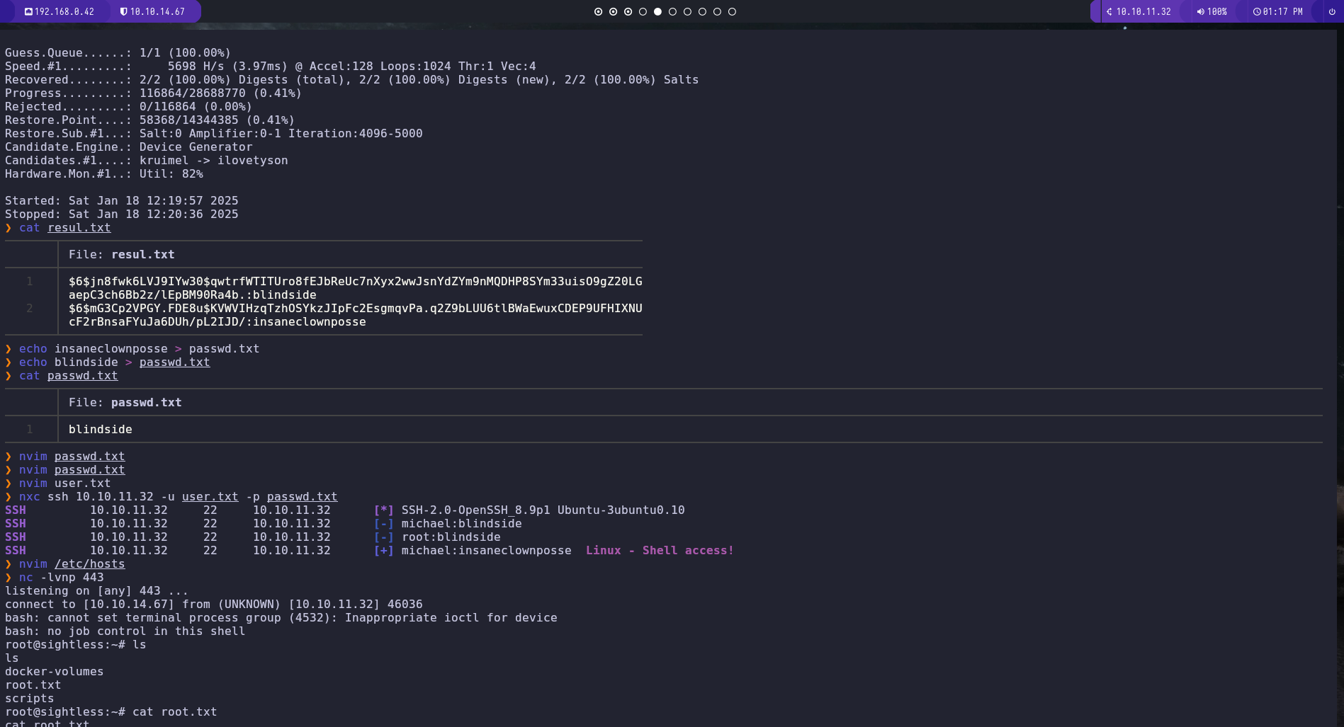Switch to the eighth workspace dot
The image size is (1344, 727).
click(x=703, y=11)
